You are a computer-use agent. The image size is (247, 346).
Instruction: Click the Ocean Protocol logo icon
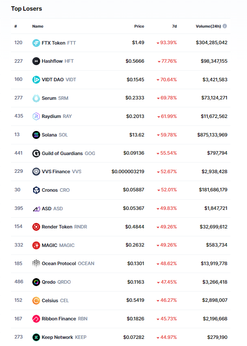(36, 264)
